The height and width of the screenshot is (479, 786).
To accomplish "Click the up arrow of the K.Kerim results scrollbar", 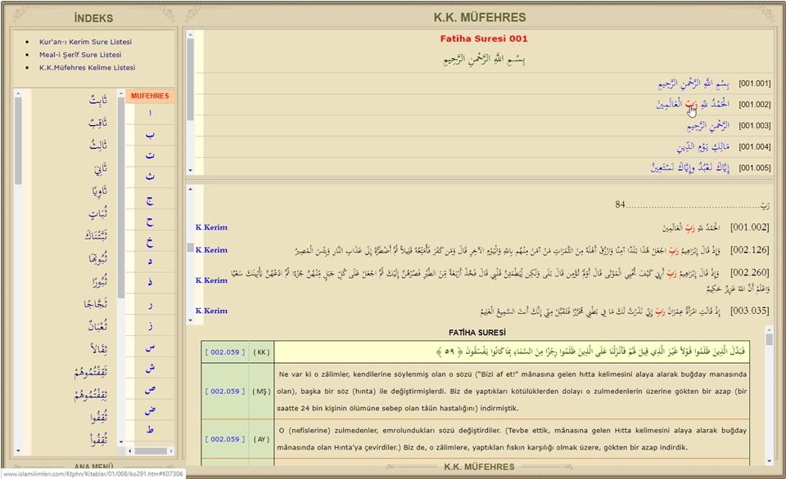I will (x=191, y=189).
